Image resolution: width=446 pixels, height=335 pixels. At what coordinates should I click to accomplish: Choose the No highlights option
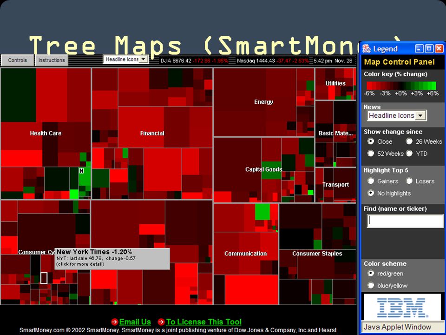pyautogui.click(x=371, y=193)
